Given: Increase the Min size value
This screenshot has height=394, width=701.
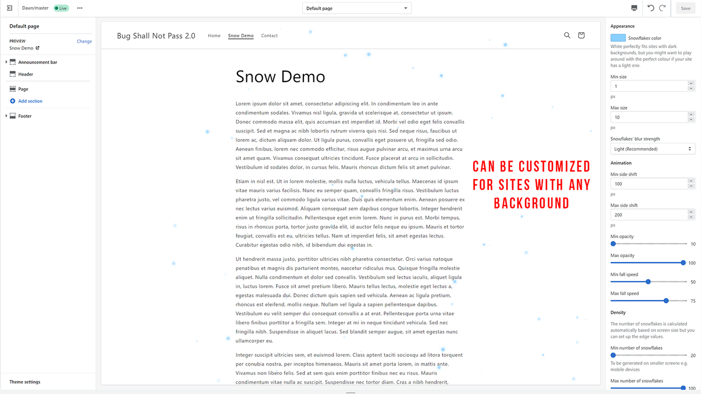Looking at the screenshot, I should coord(691,84).
